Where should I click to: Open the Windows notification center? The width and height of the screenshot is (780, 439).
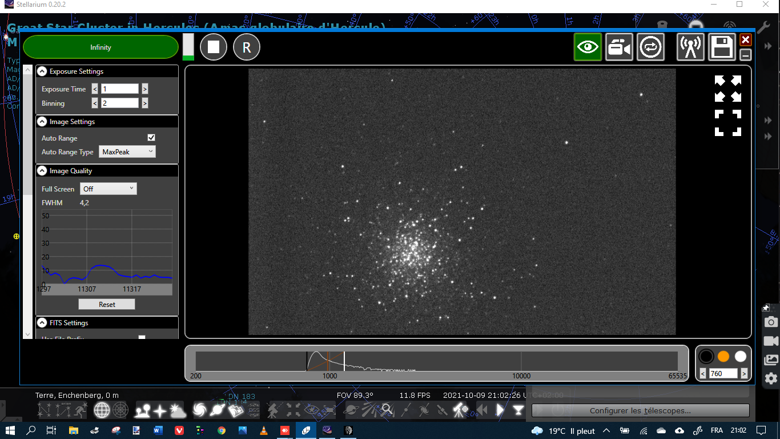[x=761, y=430]
